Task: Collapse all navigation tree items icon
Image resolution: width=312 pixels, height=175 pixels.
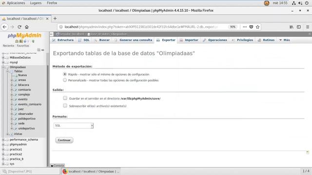Action: (39, 50)
